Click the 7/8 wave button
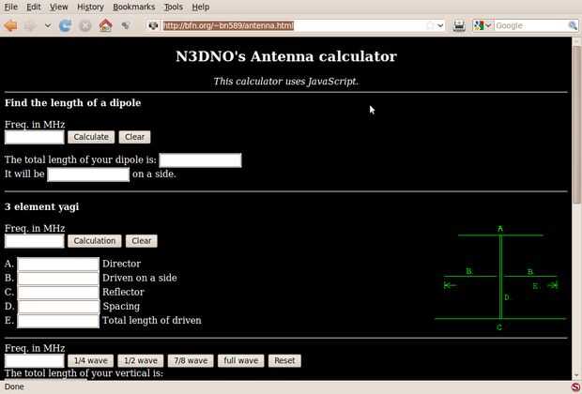Screen dimensions: 582x394 point(191,360)
